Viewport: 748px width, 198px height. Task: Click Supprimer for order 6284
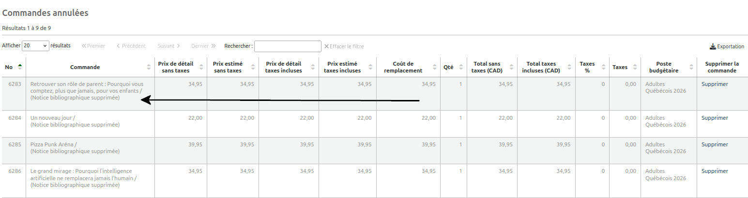coord(715,118)
